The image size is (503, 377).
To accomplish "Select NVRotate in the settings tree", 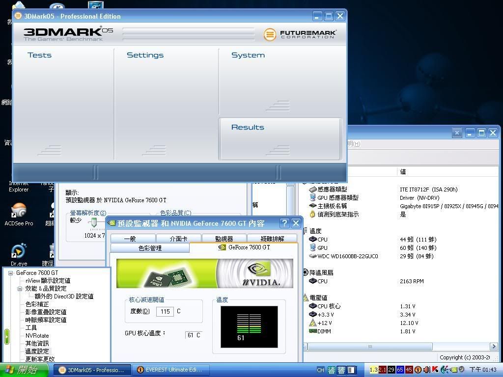I will (37, 336).
